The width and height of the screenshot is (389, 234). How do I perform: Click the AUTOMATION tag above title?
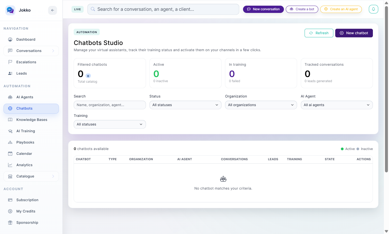pos(87,32)
